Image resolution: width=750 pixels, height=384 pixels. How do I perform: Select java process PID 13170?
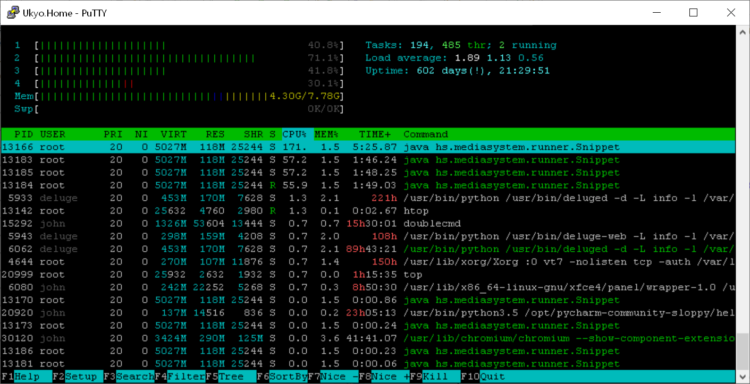click(x=368, y=300)
